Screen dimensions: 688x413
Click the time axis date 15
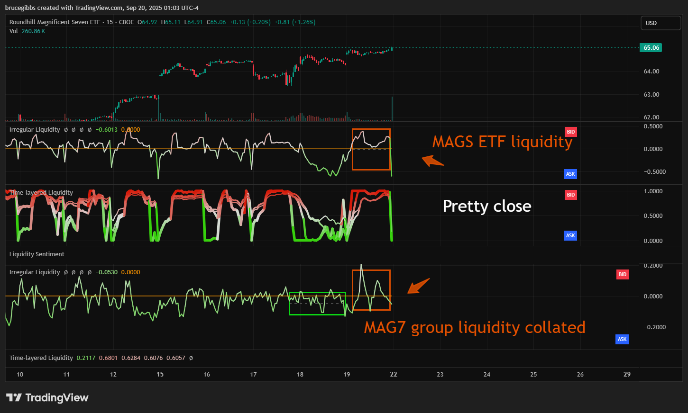160,375
